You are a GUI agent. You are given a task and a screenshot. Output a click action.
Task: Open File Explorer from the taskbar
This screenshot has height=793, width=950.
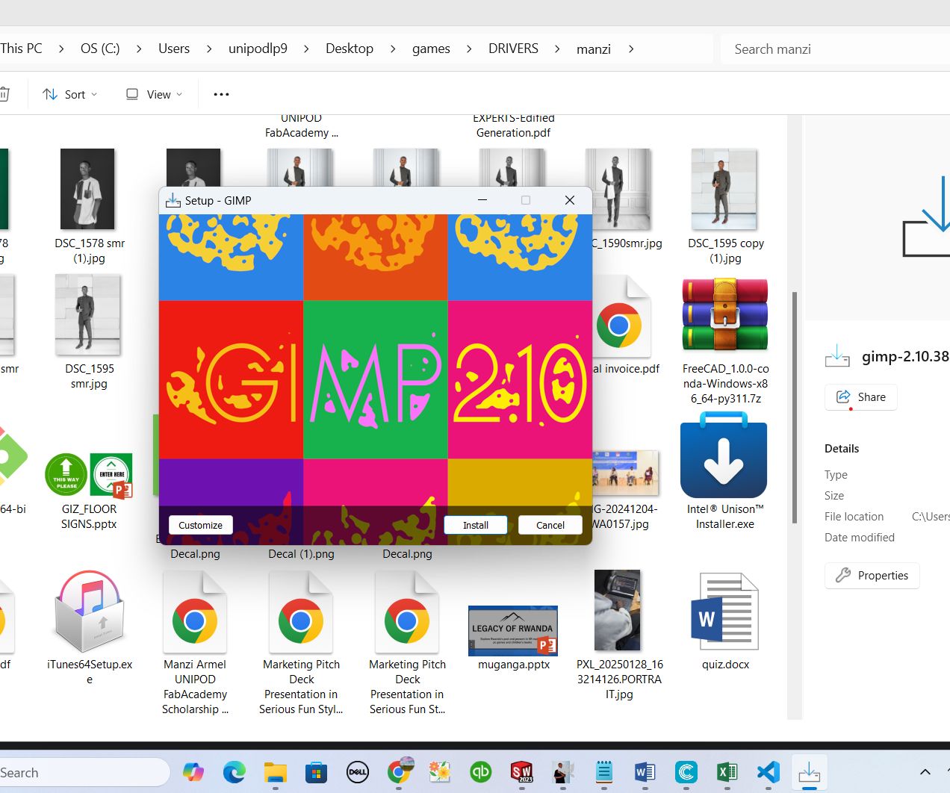click(276, 772)
